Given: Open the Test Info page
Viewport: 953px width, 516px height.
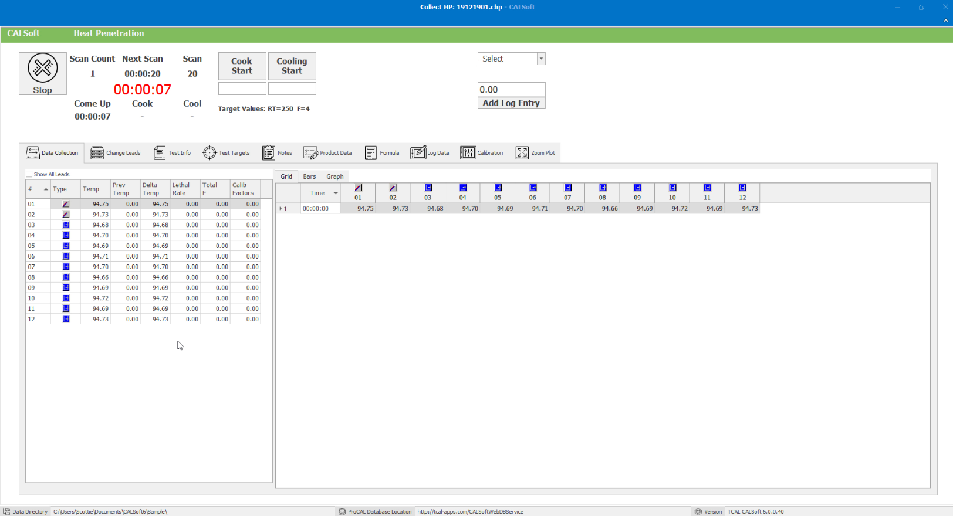Looking at the screenshot, I should [x=172, y=153].
